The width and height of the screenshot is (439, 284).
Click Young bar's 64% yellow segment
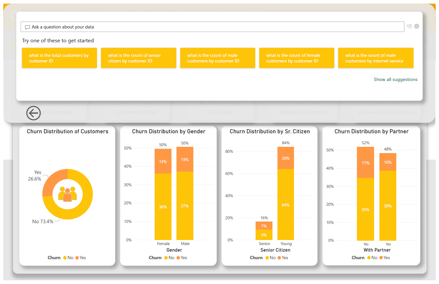coord(286,204)
